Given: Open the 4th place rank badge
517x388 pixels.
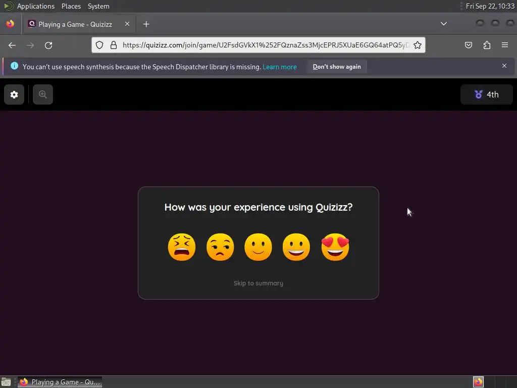Looking at the screenshot, I should 486,94.
